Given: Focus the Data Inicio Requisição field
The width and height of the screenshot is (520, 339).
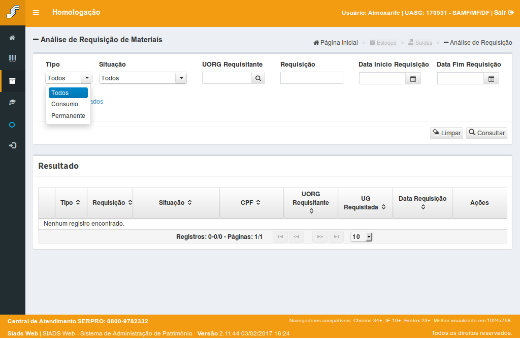Looking at the screenshot, I should pos(382,79).
